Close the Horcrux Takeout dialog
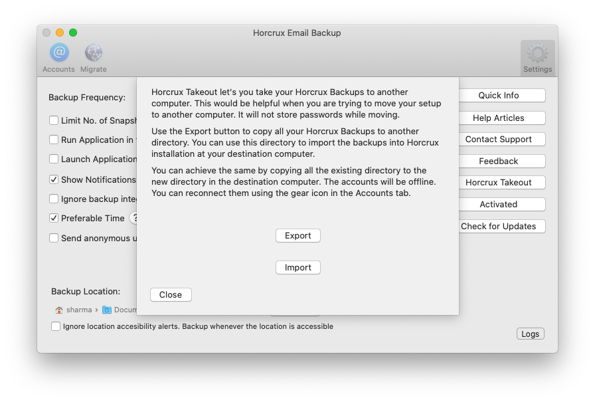Screen dimensions: 595x402 tap(171, 295)
